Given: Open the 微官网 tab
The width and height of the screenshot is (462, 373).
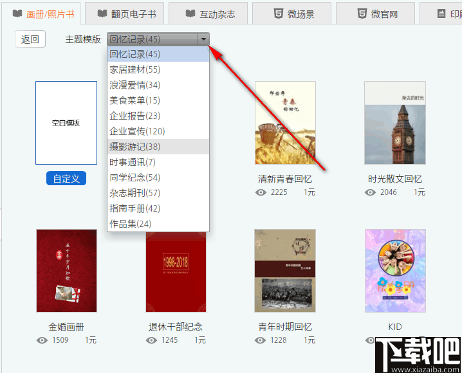Looking at the screenshot, I should (x=375, y=14).
